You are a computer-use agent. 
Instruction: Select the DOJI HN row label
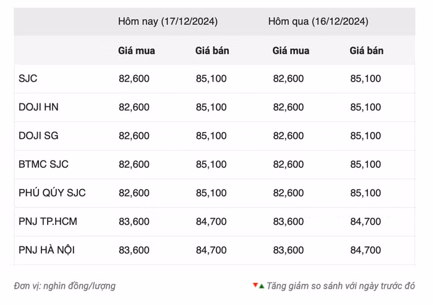tap(38, 107)
